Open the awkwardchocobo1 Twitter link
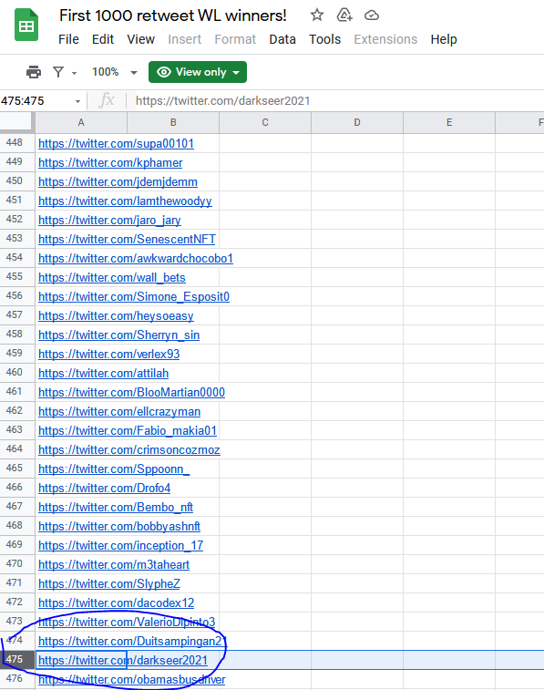544x690 pixels. point(136,258)
